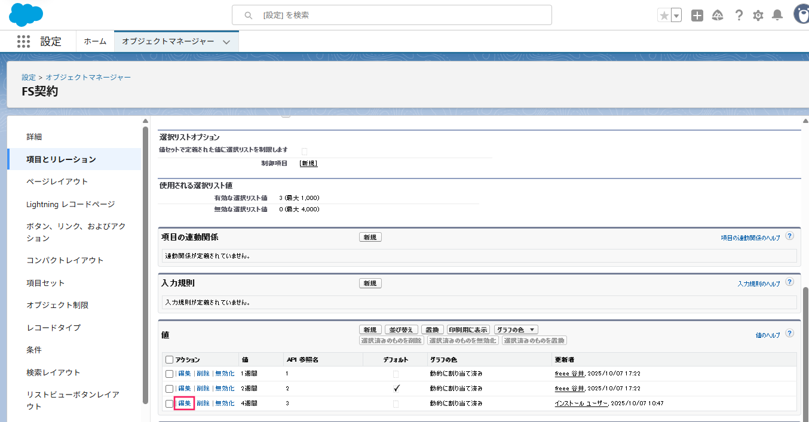This screenshot has width=809, height=422.
Task: Switch to the ホーム tab
Action: tap(95, 41)
